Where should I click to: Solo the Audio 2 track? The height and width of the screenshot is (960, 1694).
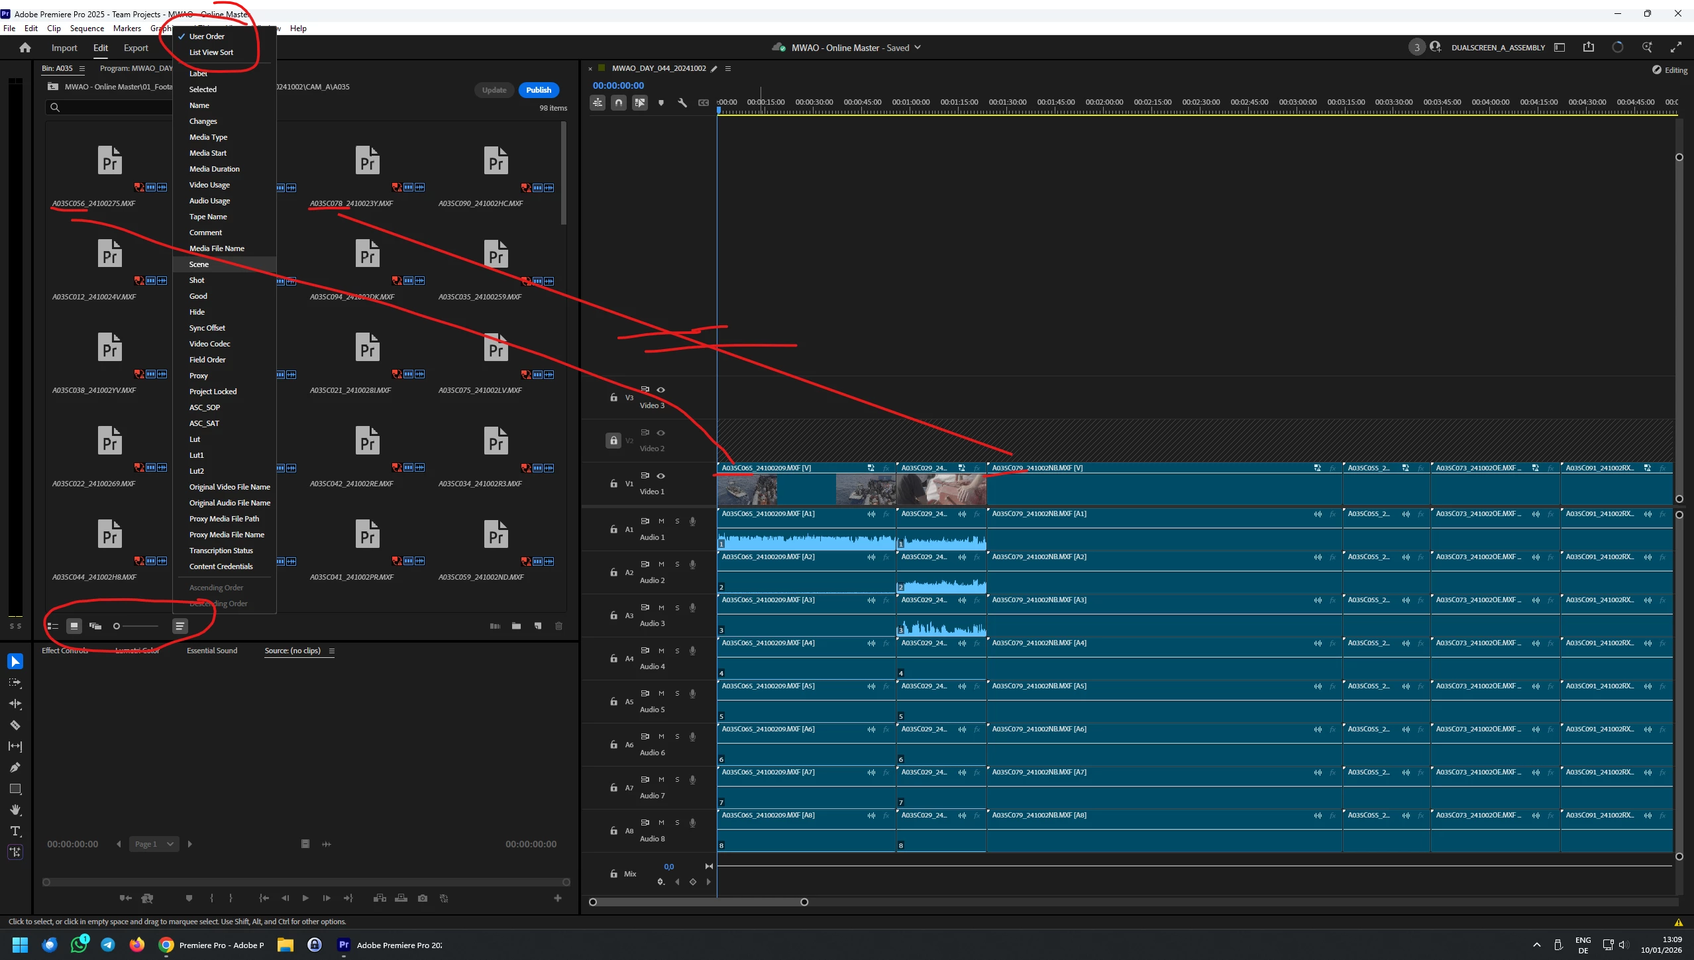click(x=677, y=564)
